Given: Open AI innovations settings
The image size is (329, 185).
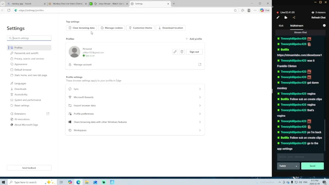Looking at the screenshot, I should (29, 119).
